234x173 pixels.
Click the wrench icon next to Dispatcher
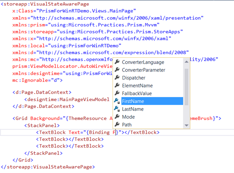pos(117,77)
